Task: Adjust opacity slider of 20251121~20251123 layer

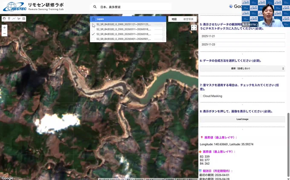Action: [x=159, y=24]
